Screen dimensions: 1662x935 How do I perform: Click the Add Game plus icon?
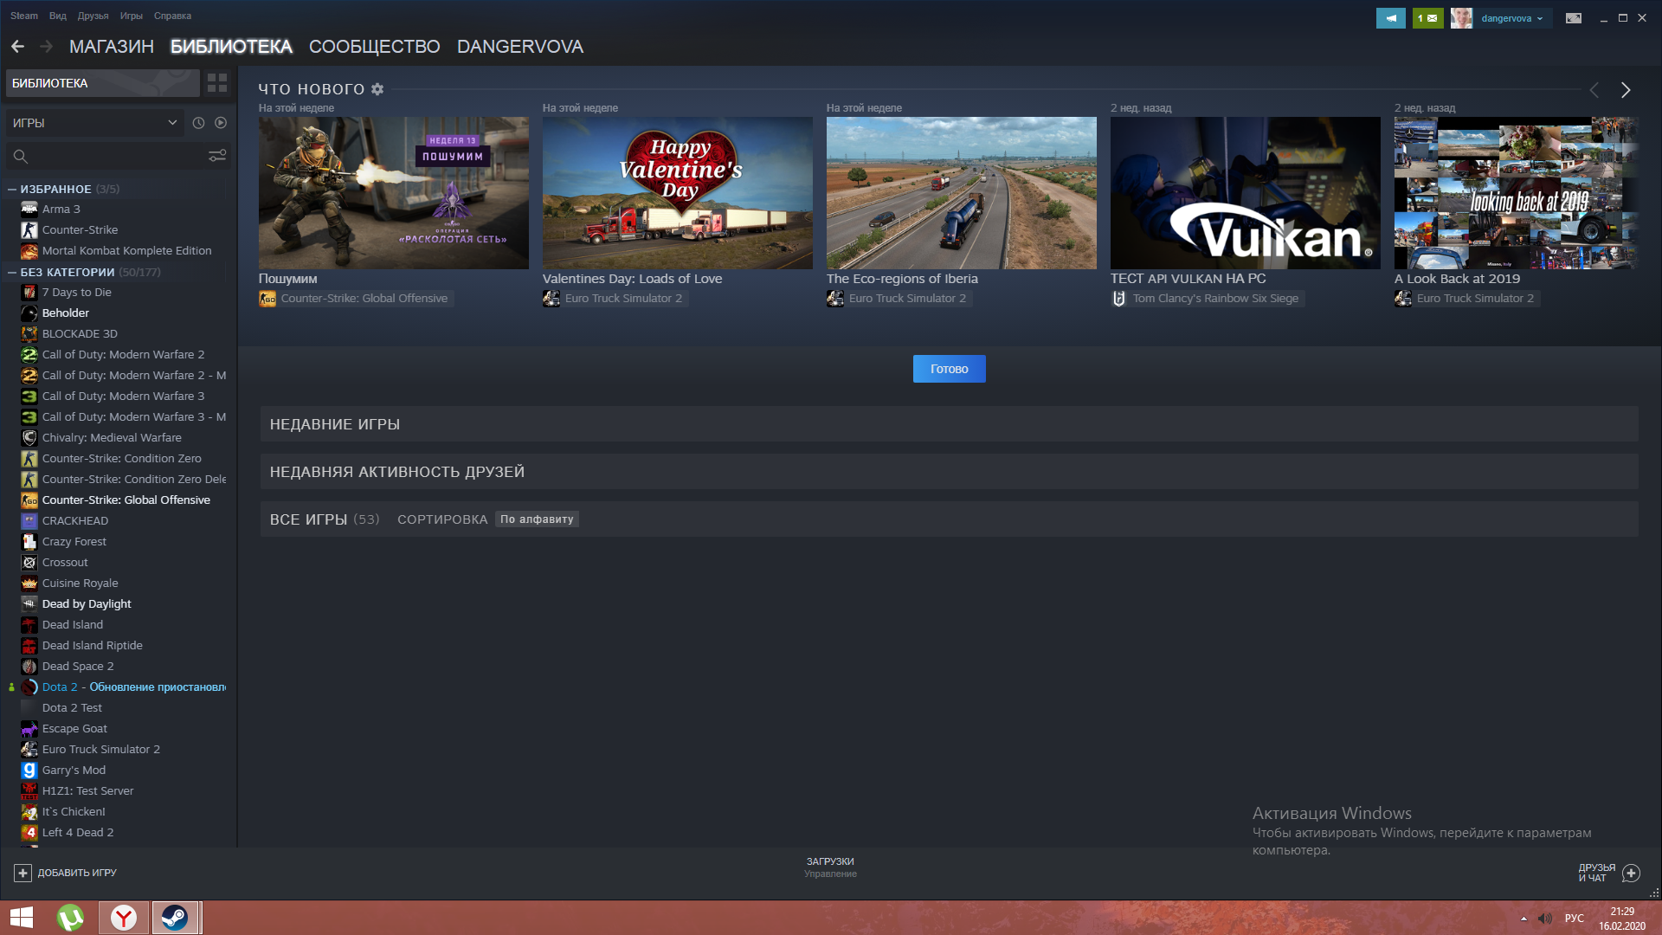point(23,873)
